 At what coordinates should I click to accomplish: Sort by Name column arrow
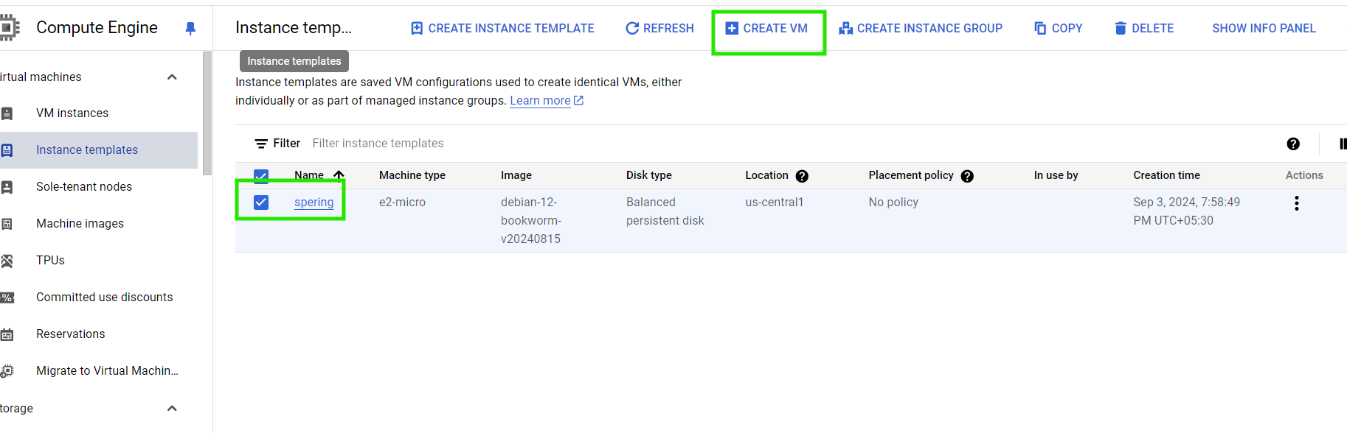tap(339, 175)
